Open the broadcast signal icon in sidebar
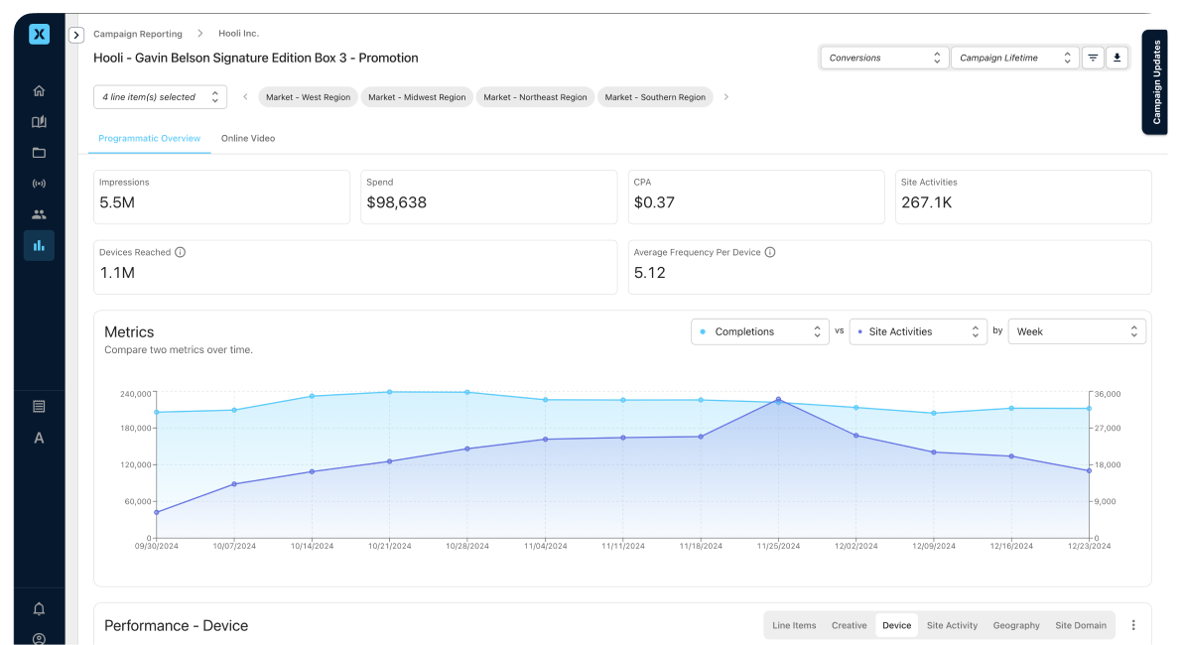Image resolution: width=1182 pixels, height=645 pixels. click(39, 184)
